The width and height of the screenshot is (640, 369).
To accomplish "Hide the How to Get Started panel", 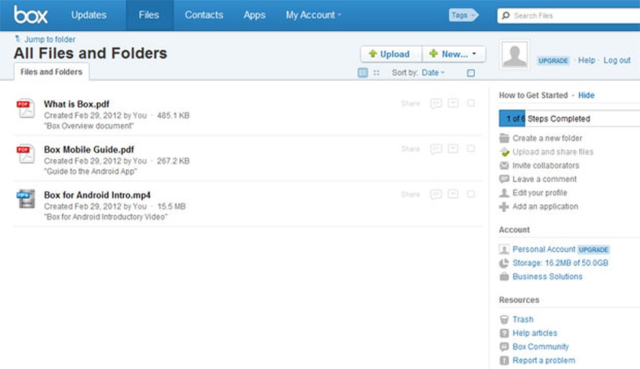I will click(x=586, y=95).
